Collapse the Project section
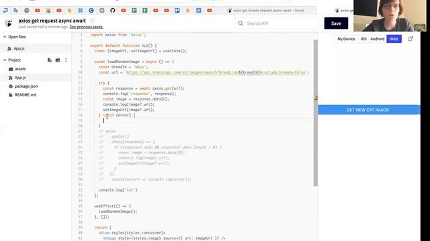 (5, 60)
